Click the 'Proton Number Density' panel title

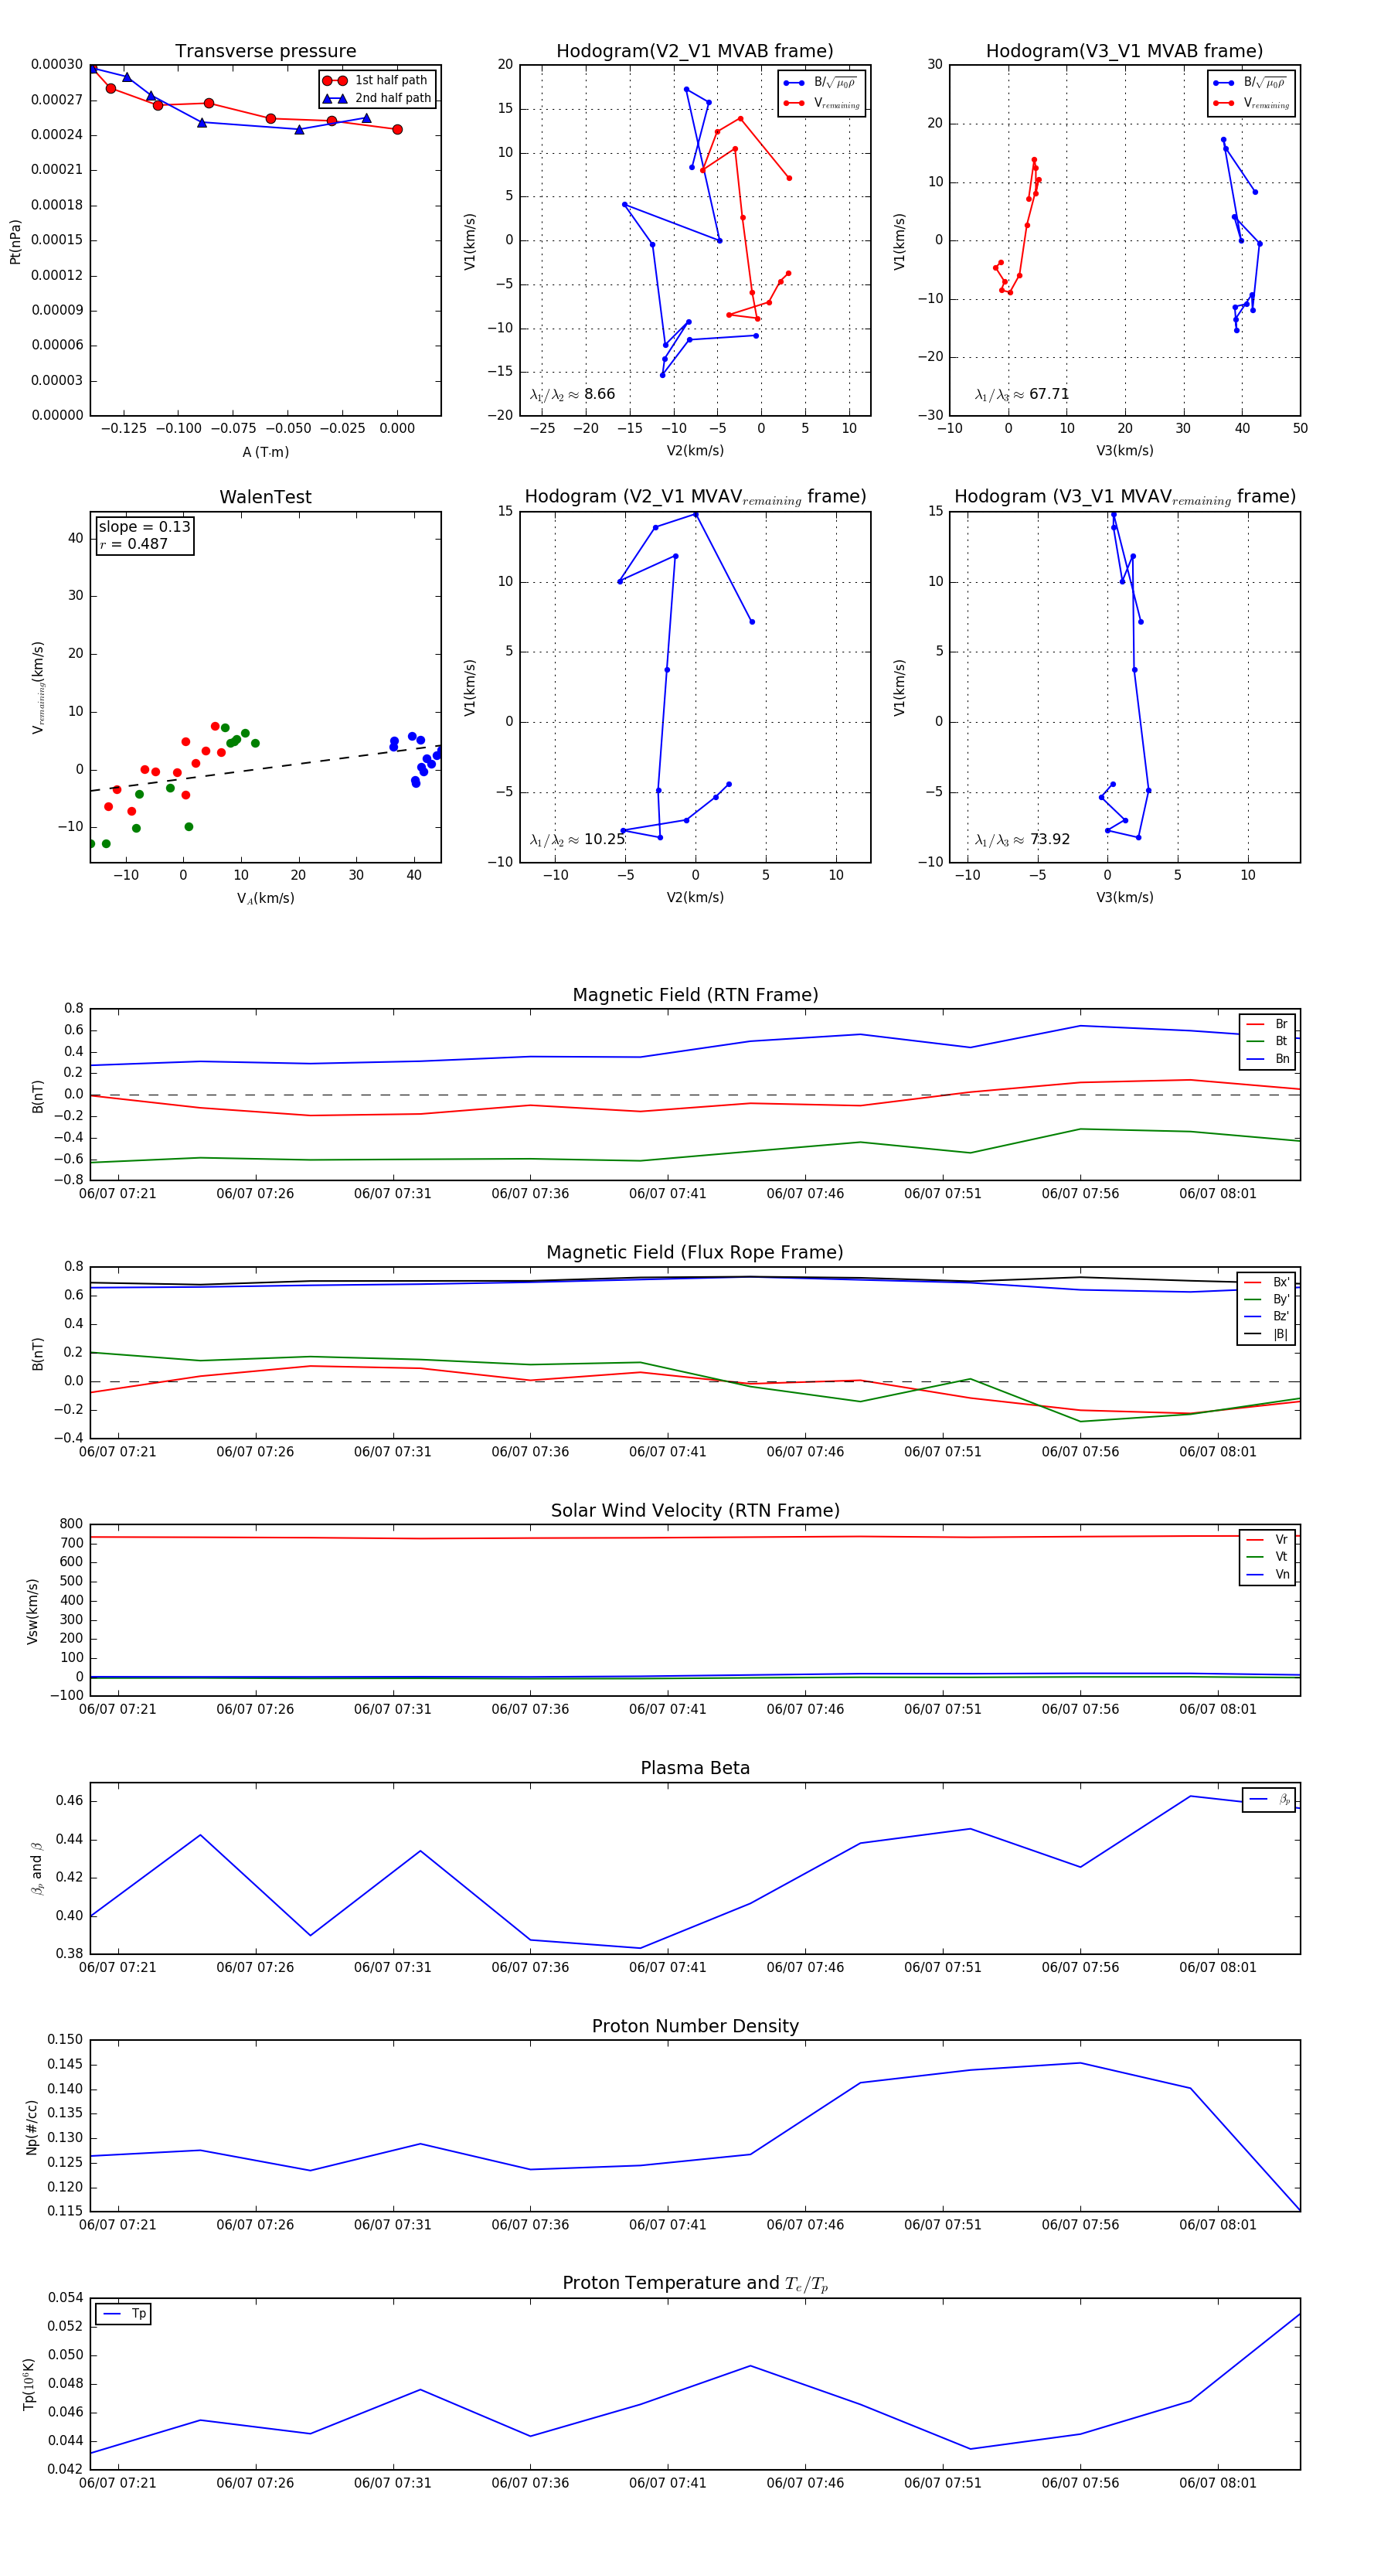pyautogui.click(x=695, y=2026)
